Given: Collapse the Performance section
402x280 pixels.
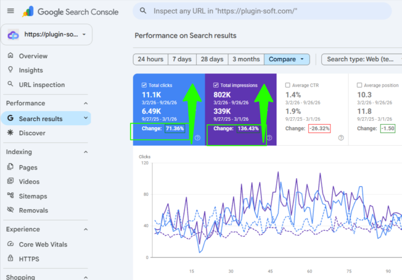Looking at the screenshot, I should tap(85, 104).
